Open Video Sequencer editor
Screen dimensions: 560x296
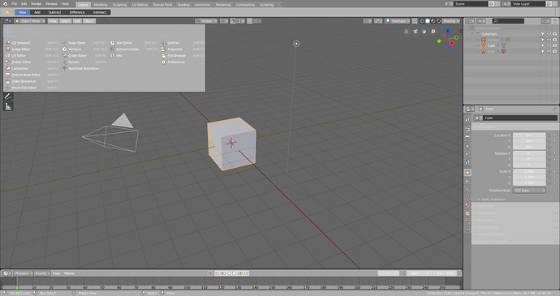click(x=32, y=81)
